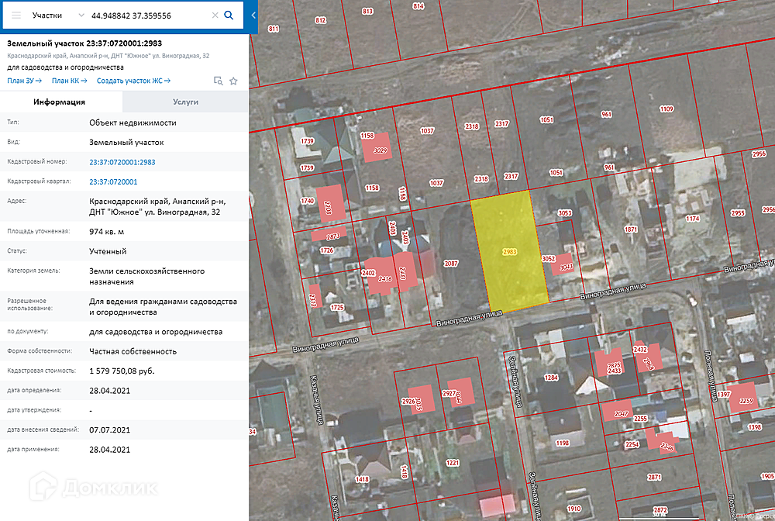775x521 pixels.
Task: Open the План КК link
Action: (x=69, y=81)
